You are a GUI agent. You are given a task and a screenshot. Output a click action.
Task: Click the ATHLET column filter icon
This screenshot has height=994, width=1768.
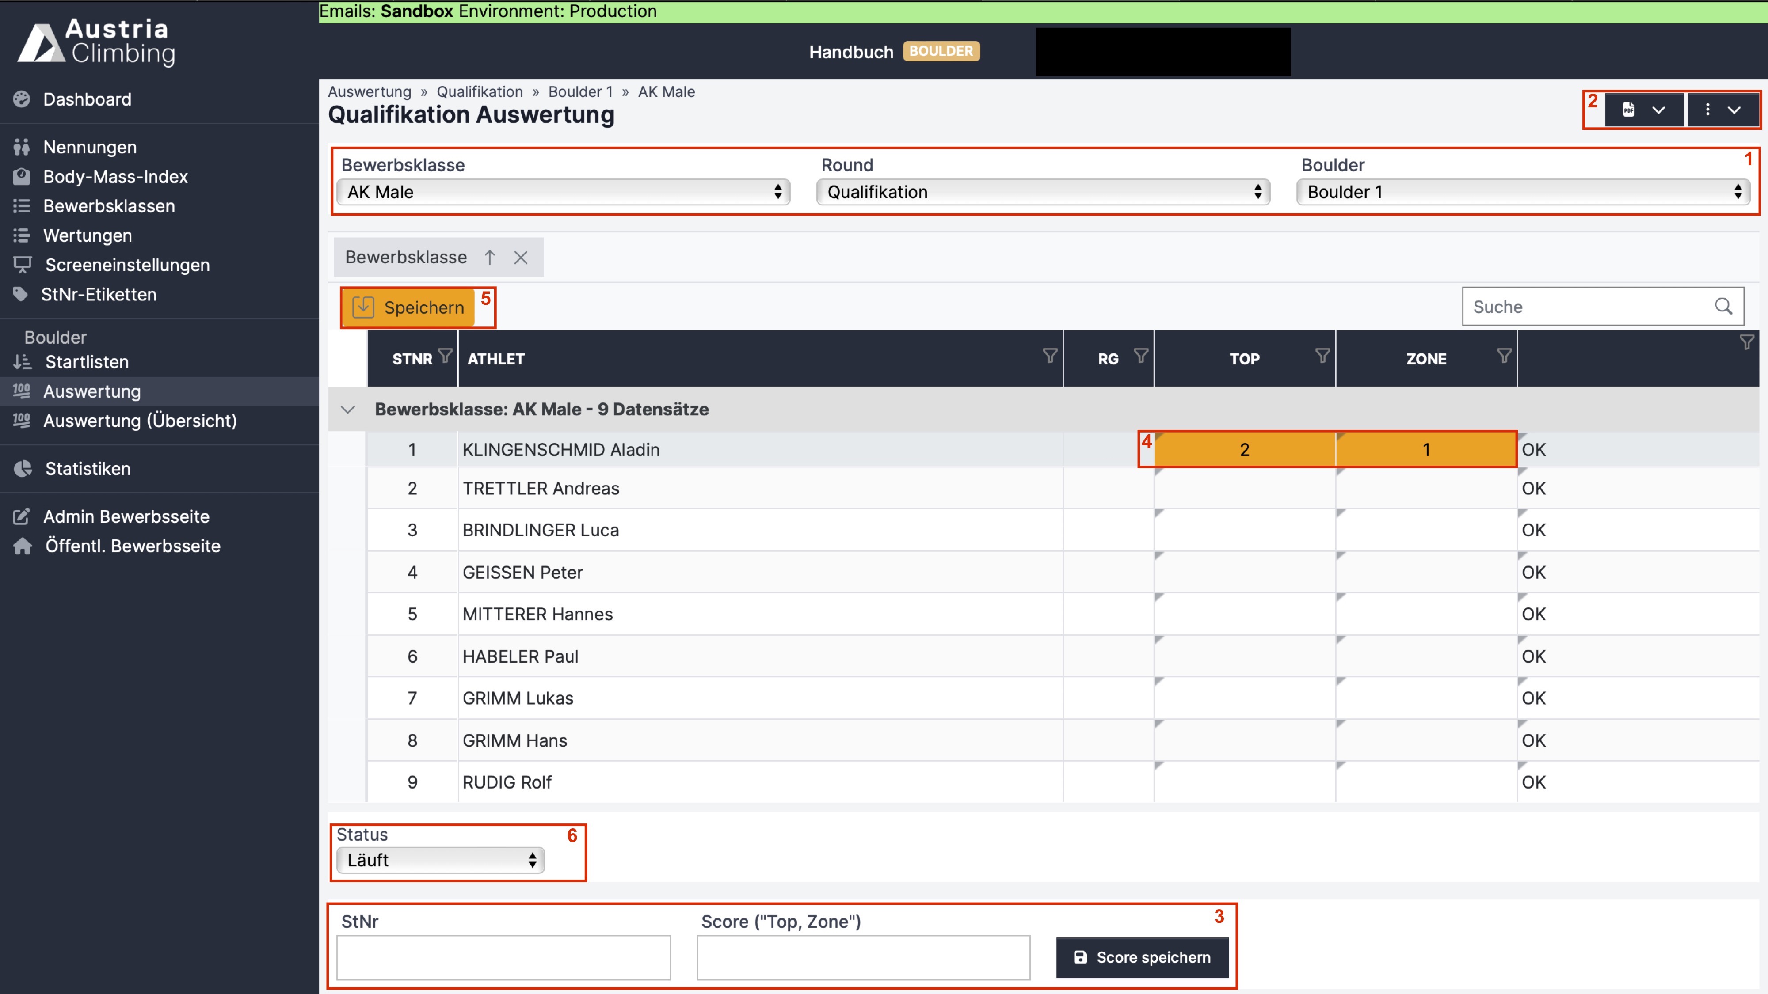coord(1049,355)
